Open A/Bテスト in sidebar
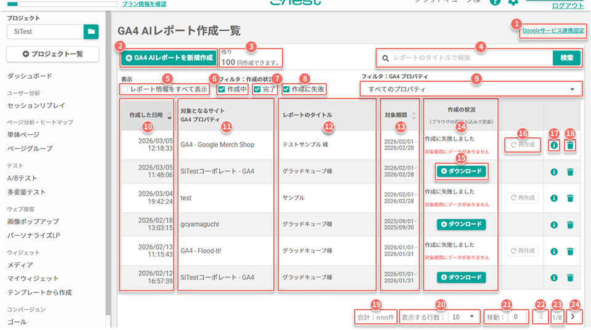 (x=22, y=178)
